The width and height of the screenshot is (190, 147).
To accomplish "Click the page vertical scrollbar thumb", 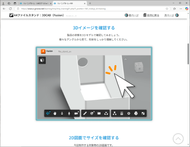I will [x=189, y=54].
